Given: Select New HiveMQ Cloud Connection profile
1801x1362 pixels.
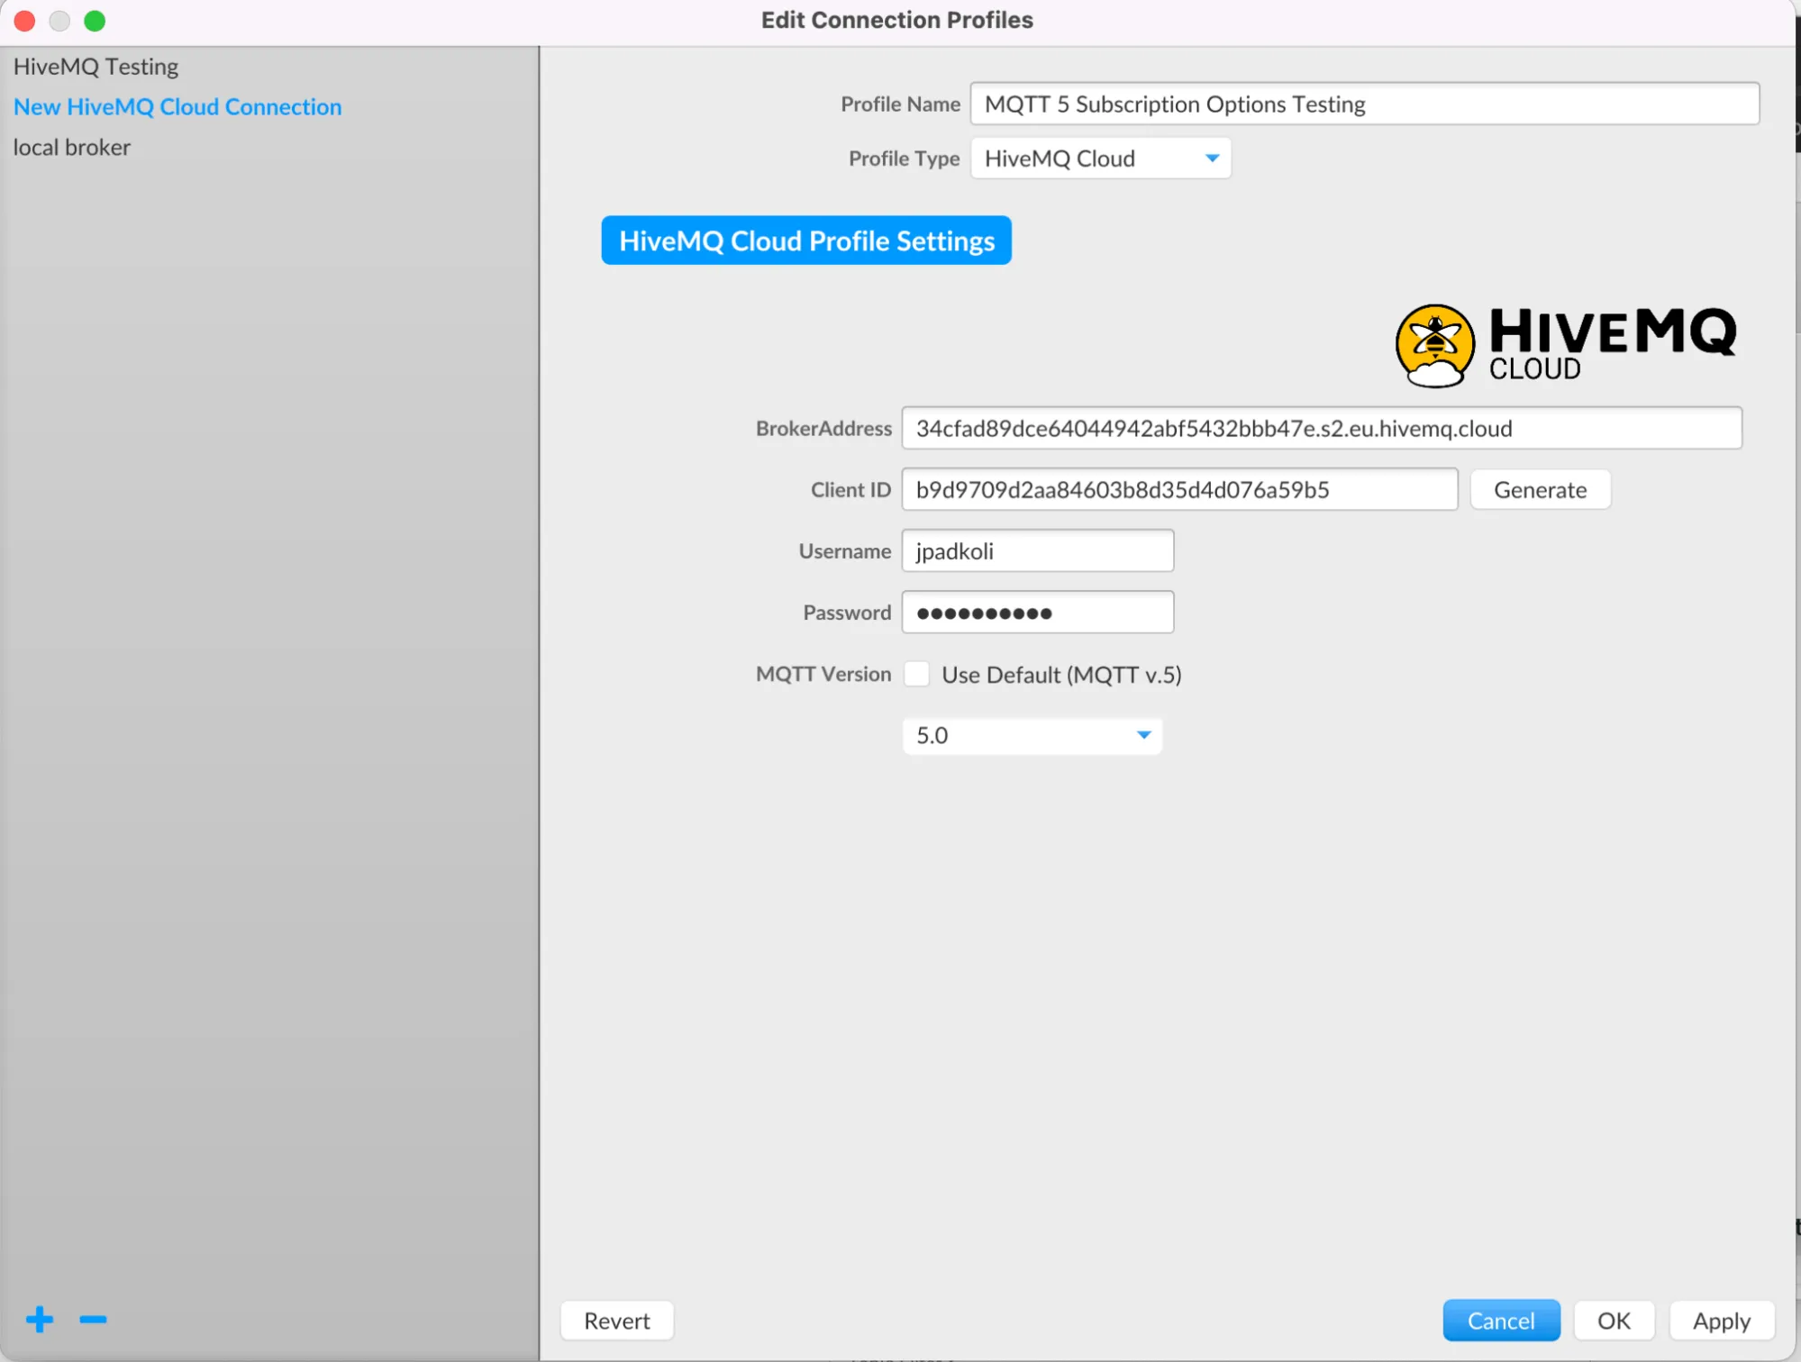Looking at the screenshot, I should [177, 106].
